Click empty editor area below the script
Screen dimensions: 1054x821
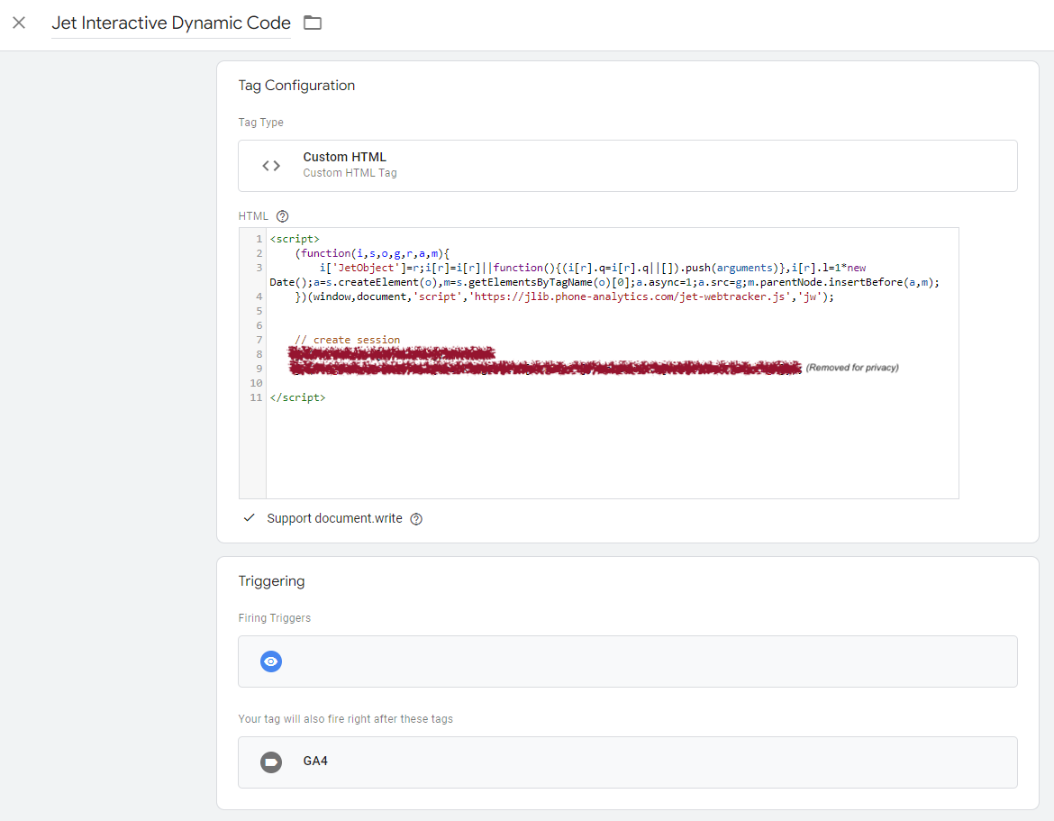(612, 451)
